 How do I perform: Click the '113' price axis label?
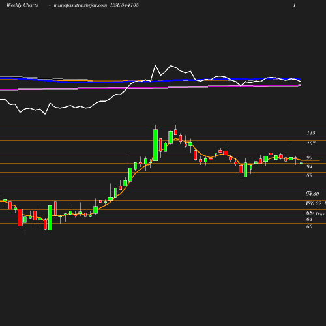311,133
